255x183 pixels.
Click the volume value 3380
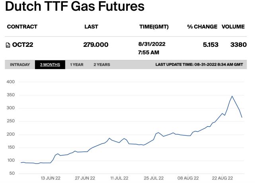238,45
